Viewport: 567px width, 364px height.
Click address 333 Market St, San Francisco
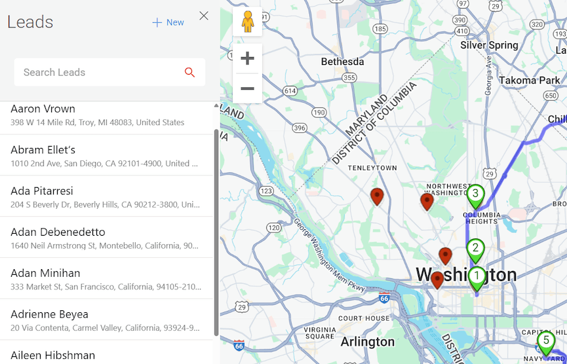coord(106,287)
